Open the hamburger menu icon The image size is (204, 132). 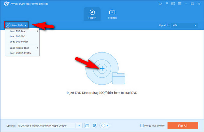(x=180, y=4)
